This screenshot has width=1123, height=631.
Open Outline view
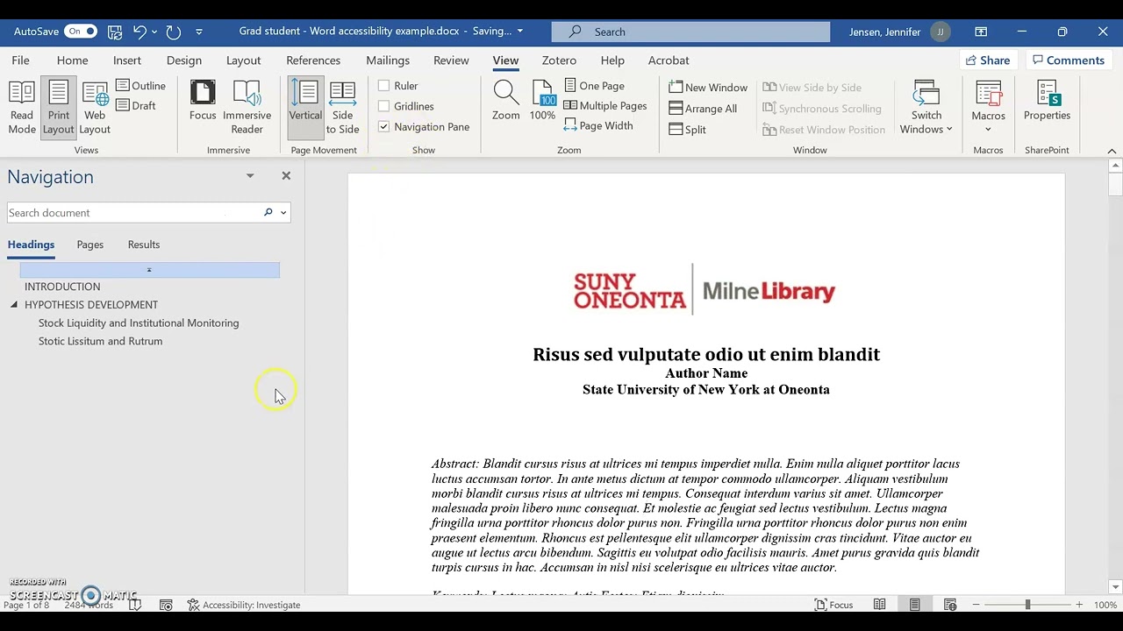(x=140, y=86)
